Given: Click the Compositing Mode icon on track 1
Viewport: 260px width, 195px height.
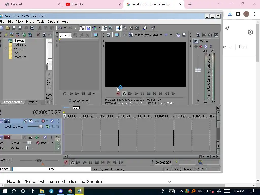Looking at the screenshot, I should (x=47, y=127).
